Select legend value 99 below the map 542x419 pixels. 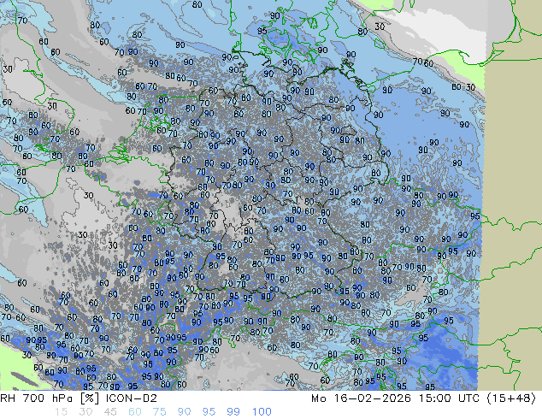233,412
